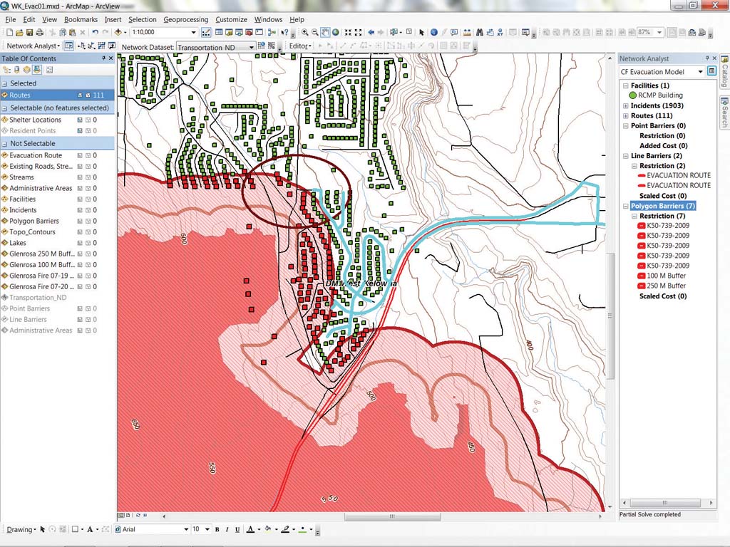Collapse the Not Selectable group

click(5, 144)
